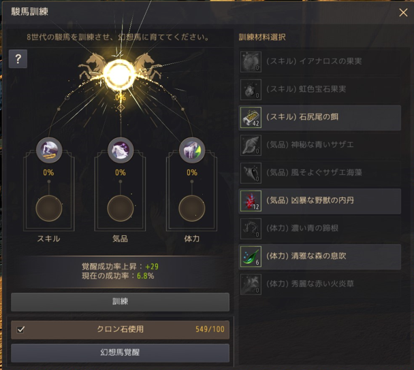Image resolution: width=414 pixels, height=370 pixels.
Task: Click the question mark help icon
Action: (18, 58)
